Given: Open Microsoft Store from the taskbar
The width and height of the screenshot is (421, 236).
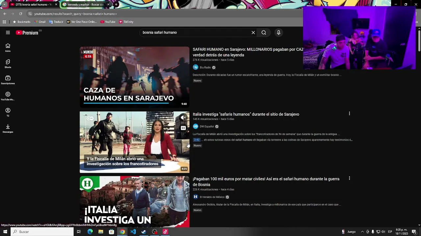Looking at the screenshot, I should 111,232.
